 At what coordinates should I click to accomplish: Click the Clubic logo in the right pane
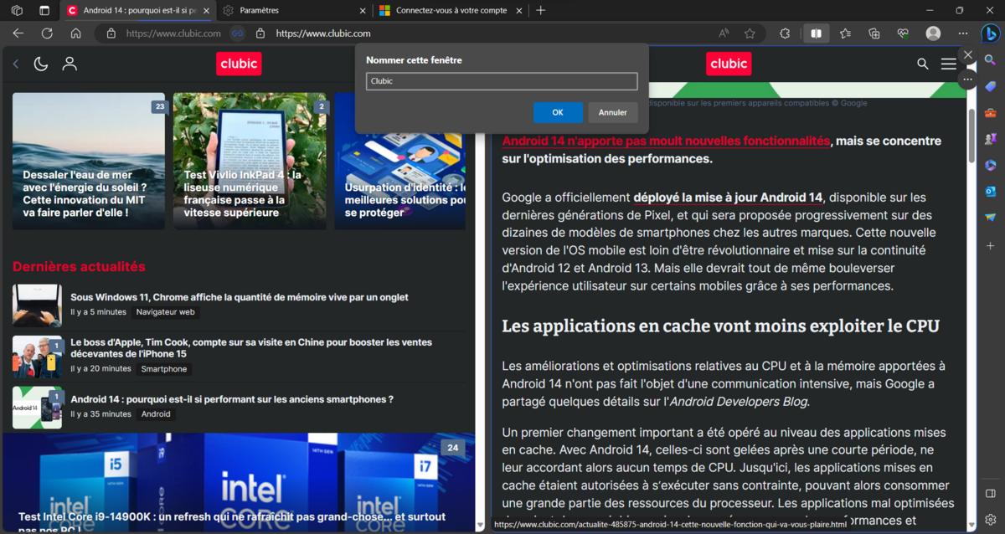pyautogui.click(x=729, y=64)
